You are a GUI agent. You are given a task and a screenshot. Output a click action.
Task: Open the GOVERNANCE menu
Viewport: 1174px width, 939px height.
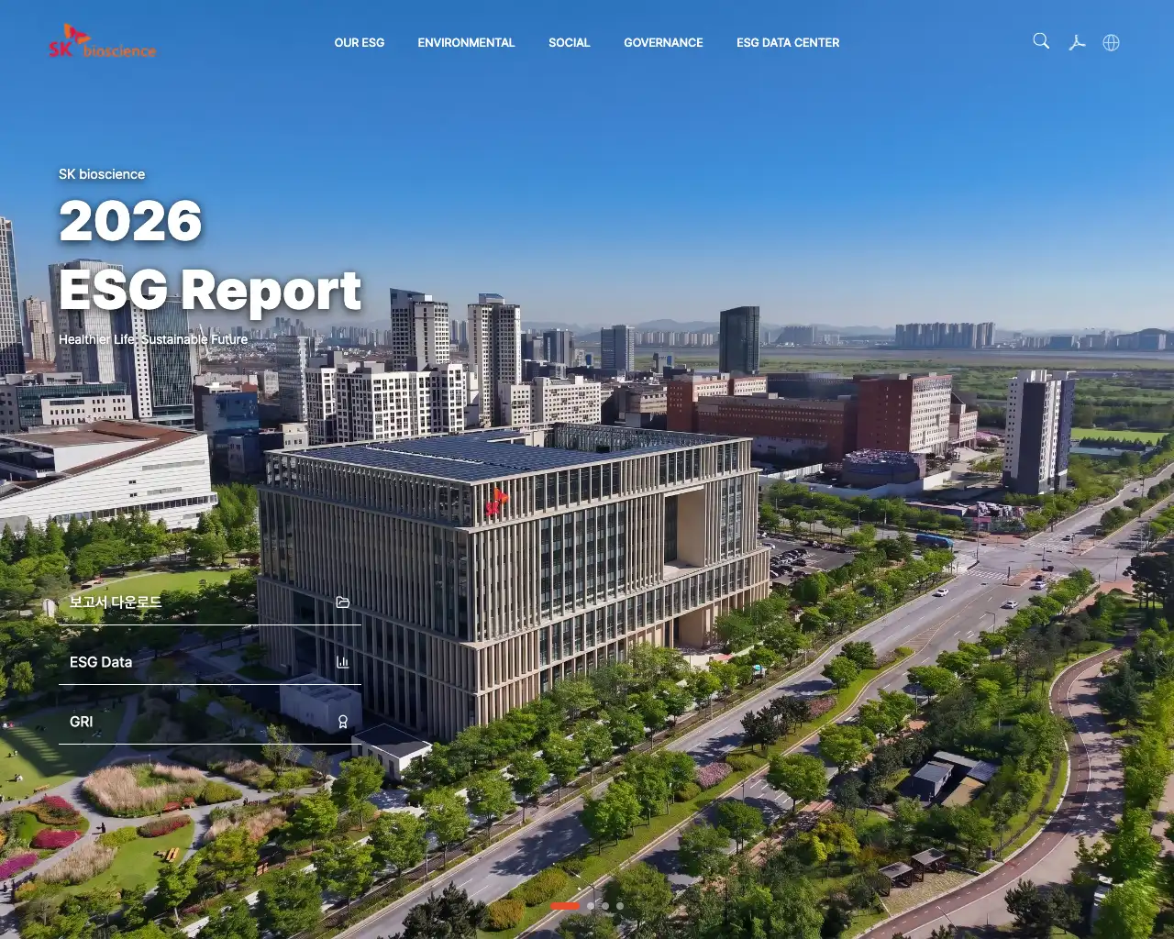[x=663, y=42]
